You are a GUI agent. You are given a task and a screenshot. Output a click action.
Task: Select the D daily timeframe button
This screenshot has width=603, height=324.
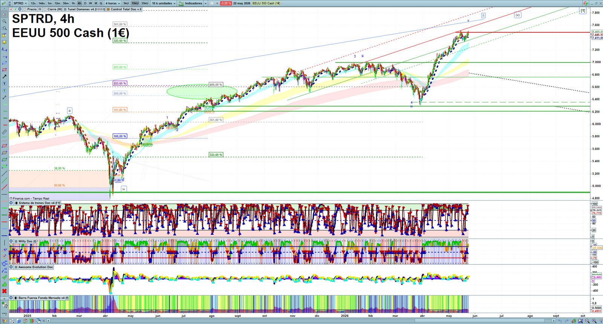[85, 3]
